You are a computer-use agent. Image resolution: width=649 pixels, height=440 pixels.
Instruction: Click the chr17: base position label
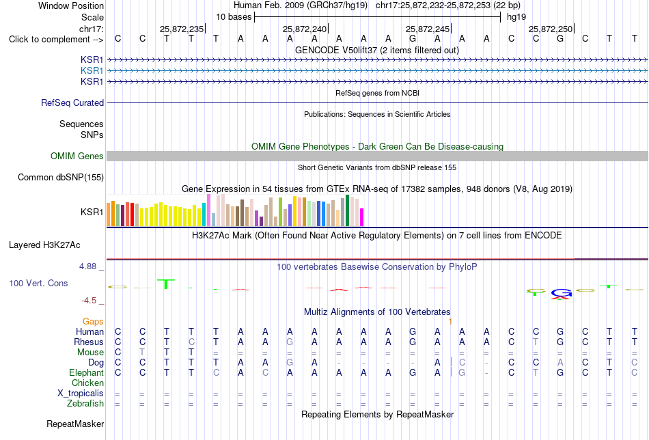[x=91, y=29]
